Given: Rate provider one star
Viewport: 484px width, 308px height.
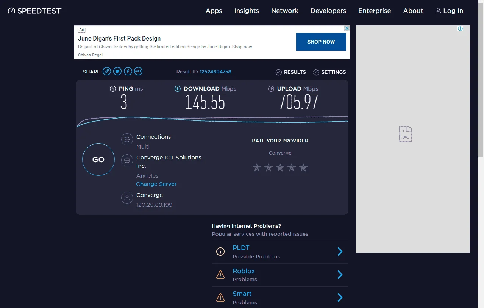Looking at the screenshot, I should tap(257, 167).
